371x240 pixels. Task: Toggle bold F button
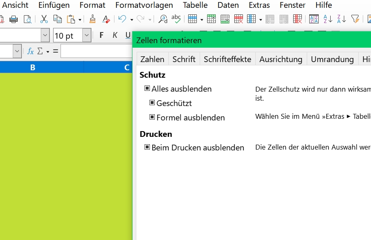tap(101, 35)
